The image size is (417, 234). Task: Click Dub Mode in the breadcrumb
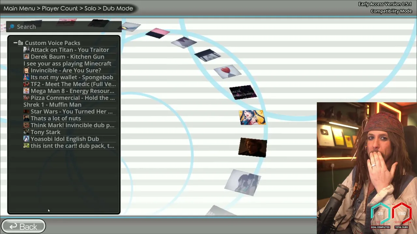118,8
